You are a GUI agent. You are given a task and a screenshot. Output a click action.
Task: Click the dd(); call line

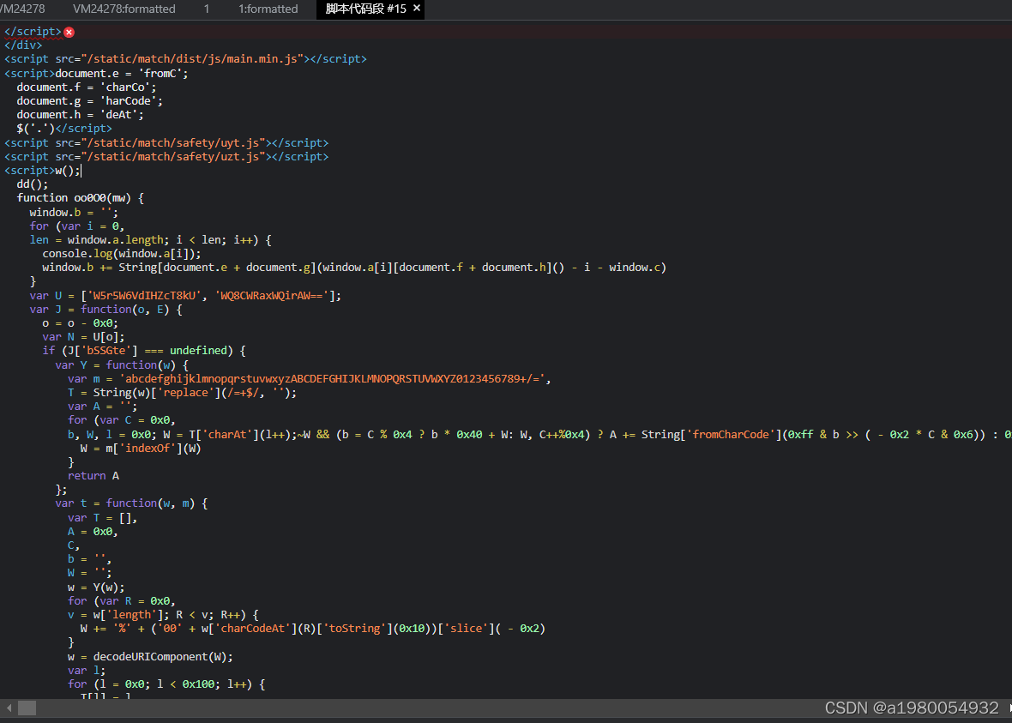pyautogui.click(x=33, y=184)
